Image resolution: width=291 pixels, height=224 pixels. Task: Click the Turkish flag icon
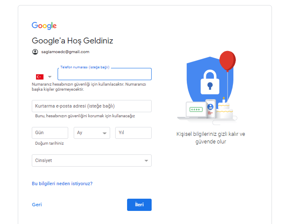pyautogui.click(x=40, y=77)
